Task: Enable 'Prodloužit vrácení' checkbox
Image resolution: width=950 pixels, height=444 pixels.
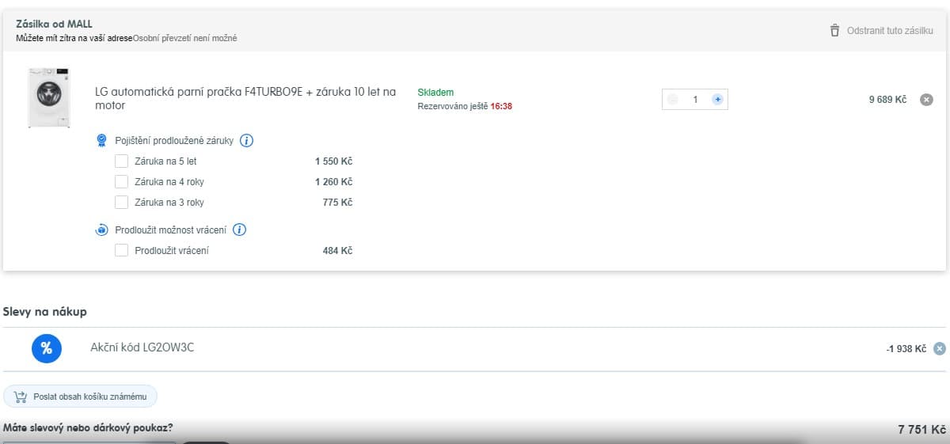Action: (121, 250)
